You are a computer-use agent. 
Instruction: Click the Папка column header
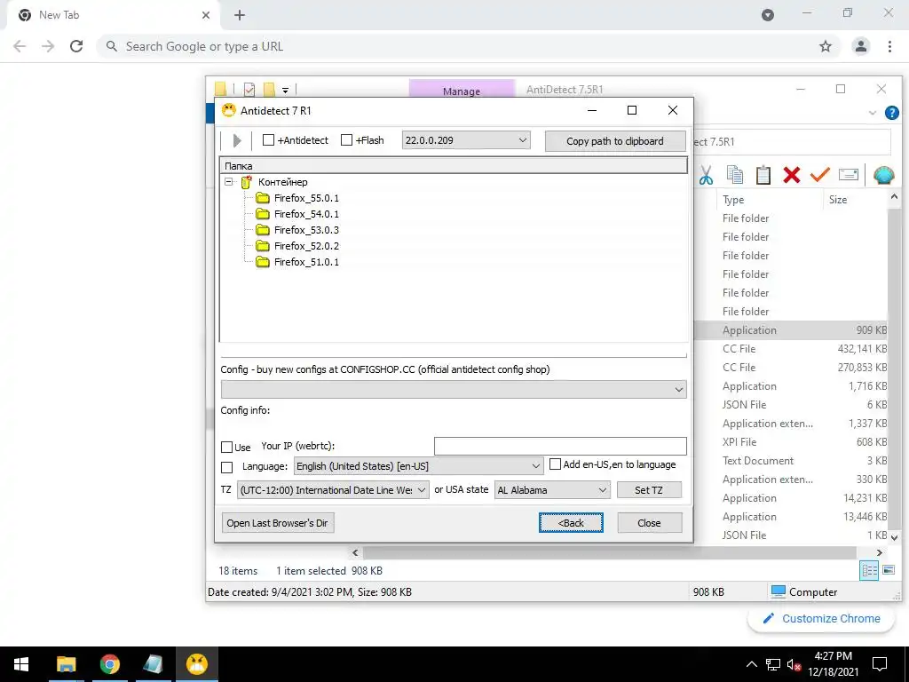tap(454, 166)
